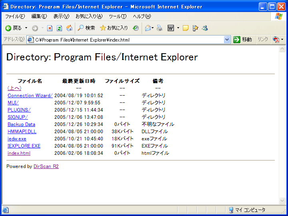Open the ツール(T) menu
Viewport: 288px width, 216px height.
click(118, 16)
